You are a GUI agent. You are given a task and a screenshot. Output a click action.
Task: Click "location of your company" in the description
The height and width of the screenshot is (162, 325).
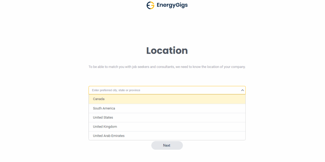click(226, 67)
